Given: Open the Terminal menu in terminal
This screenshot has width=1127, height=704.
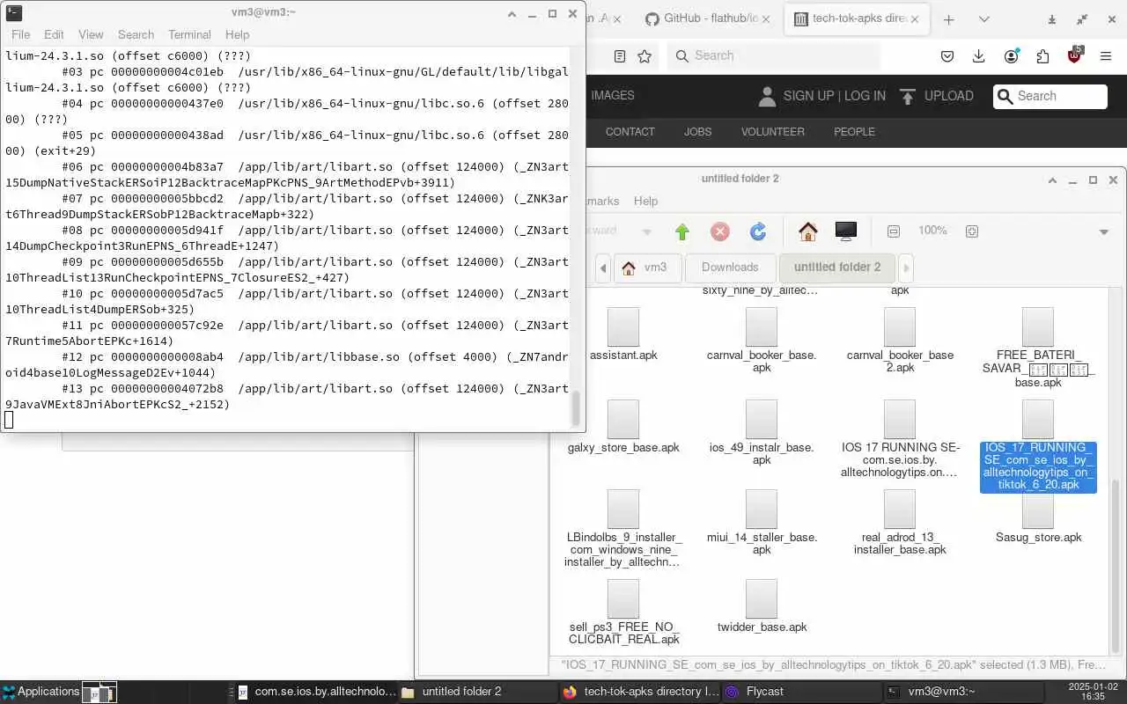Looking at the screenshot, I should [189, 34].
